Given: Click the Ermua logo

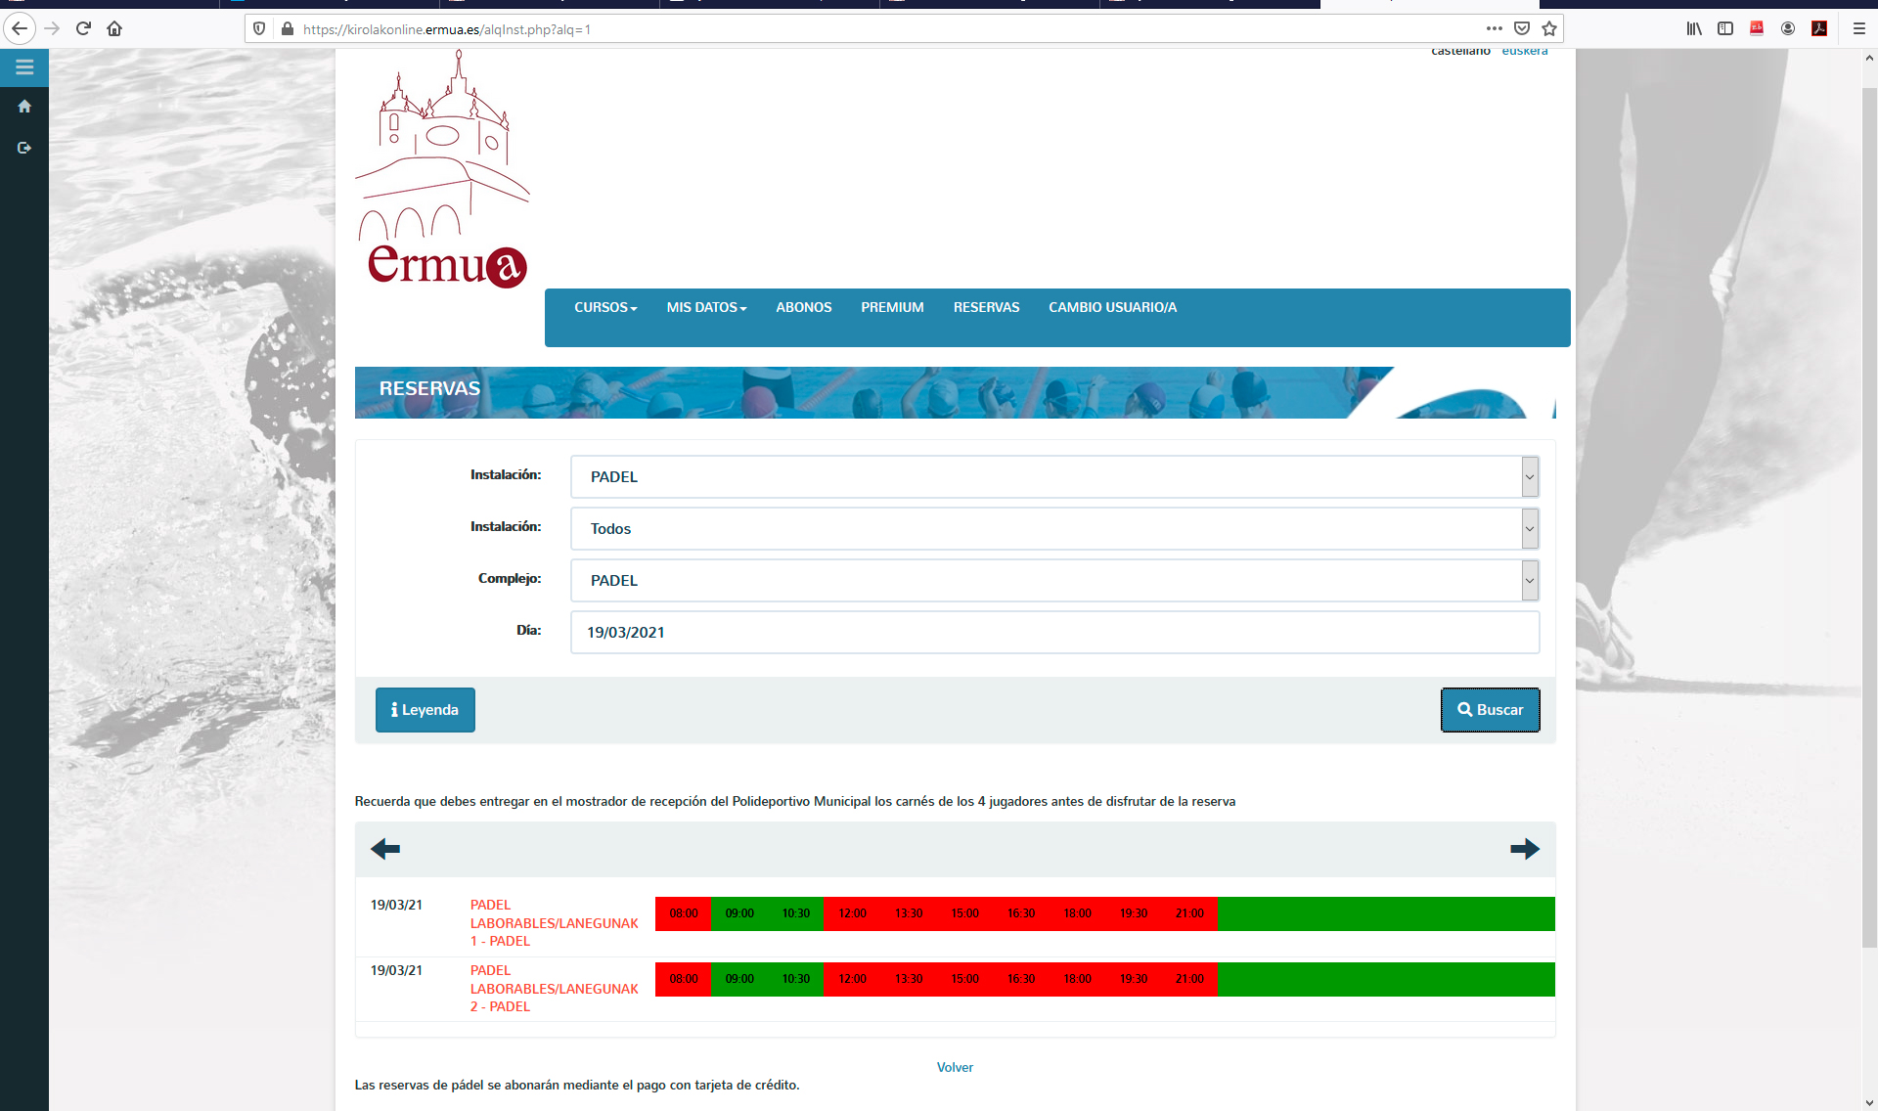Looking at the screenshot, I should 445,171.
